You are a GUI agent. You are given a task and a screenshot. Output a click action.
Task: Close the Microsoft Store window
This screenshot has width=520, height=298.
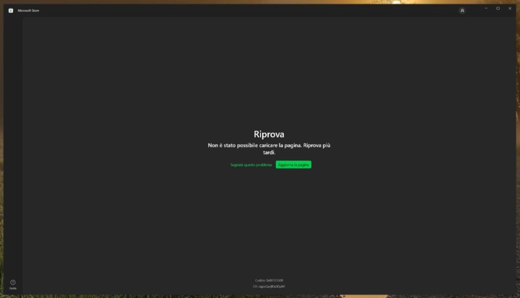click(510, 8)
